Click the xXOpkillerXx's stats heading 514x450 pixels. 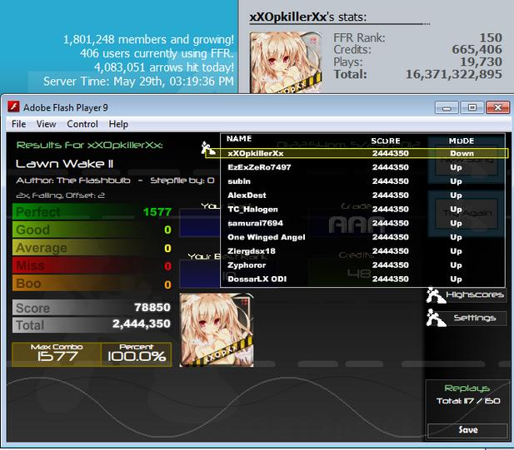[x=307, y=17]
